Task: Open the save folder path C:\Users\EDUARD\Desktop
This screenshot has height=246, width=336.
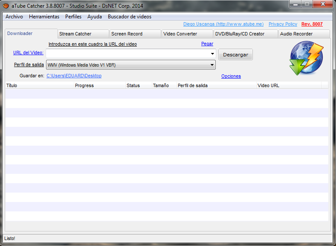Action: (74, 76)
